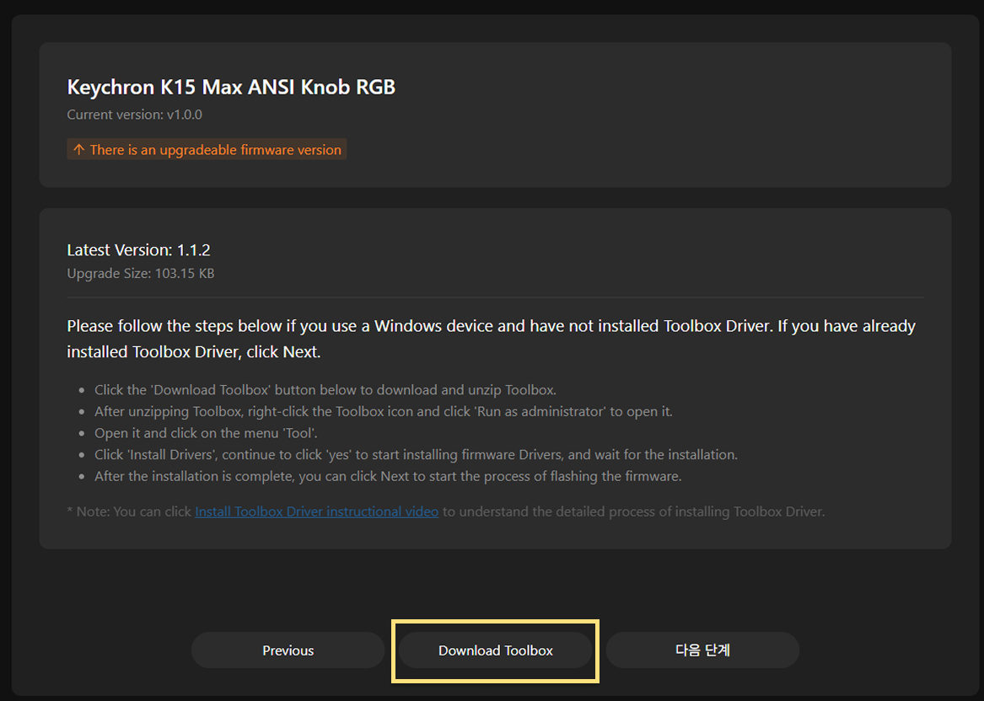This screenshot has width=984, height=701.
Task: Click the 'upgradeable firmware version' badge text
Action: [215, 150]
